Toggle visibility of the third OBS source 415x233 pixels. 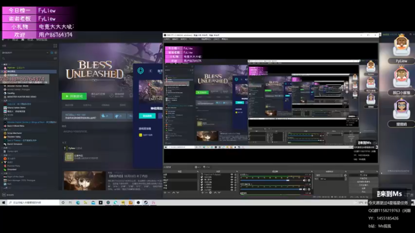tap(232, 180)
